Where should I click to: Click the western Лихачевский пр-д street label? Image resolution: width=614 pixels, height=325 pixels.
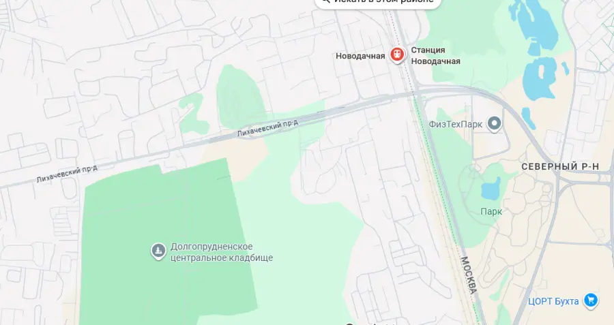click(x=67, y=174)
